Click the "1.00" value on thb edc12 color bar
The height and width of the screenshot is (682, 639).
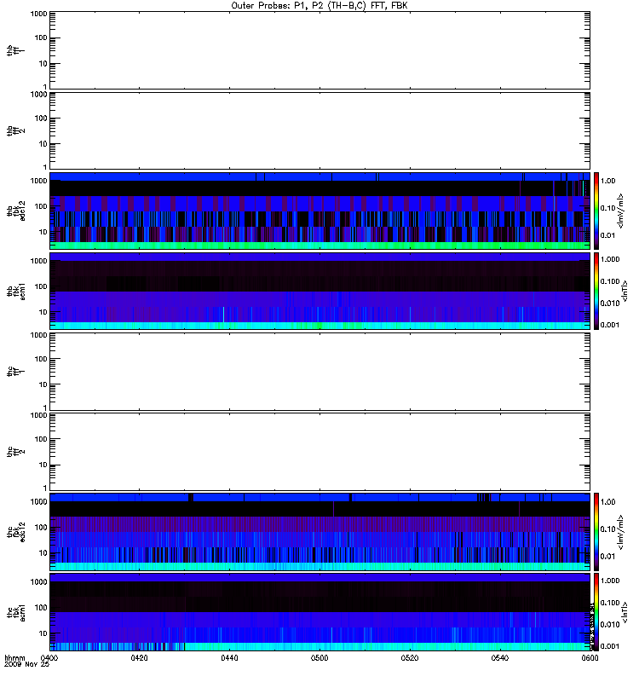coord(607,181)
